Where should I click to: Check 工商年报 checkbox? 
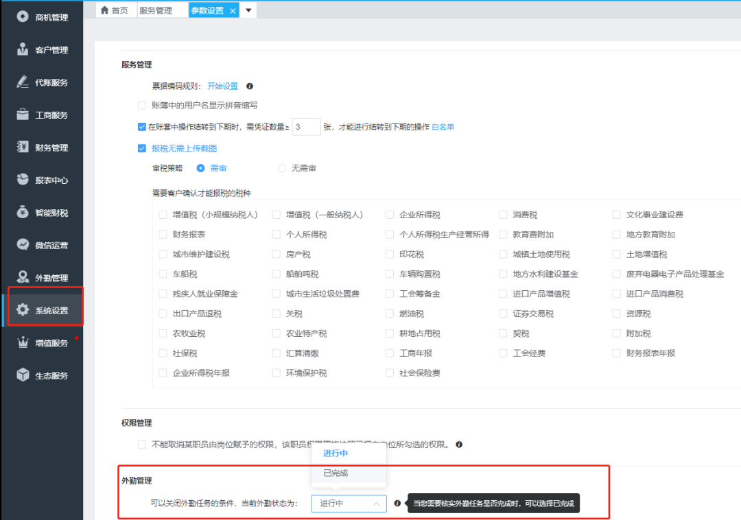390,353
